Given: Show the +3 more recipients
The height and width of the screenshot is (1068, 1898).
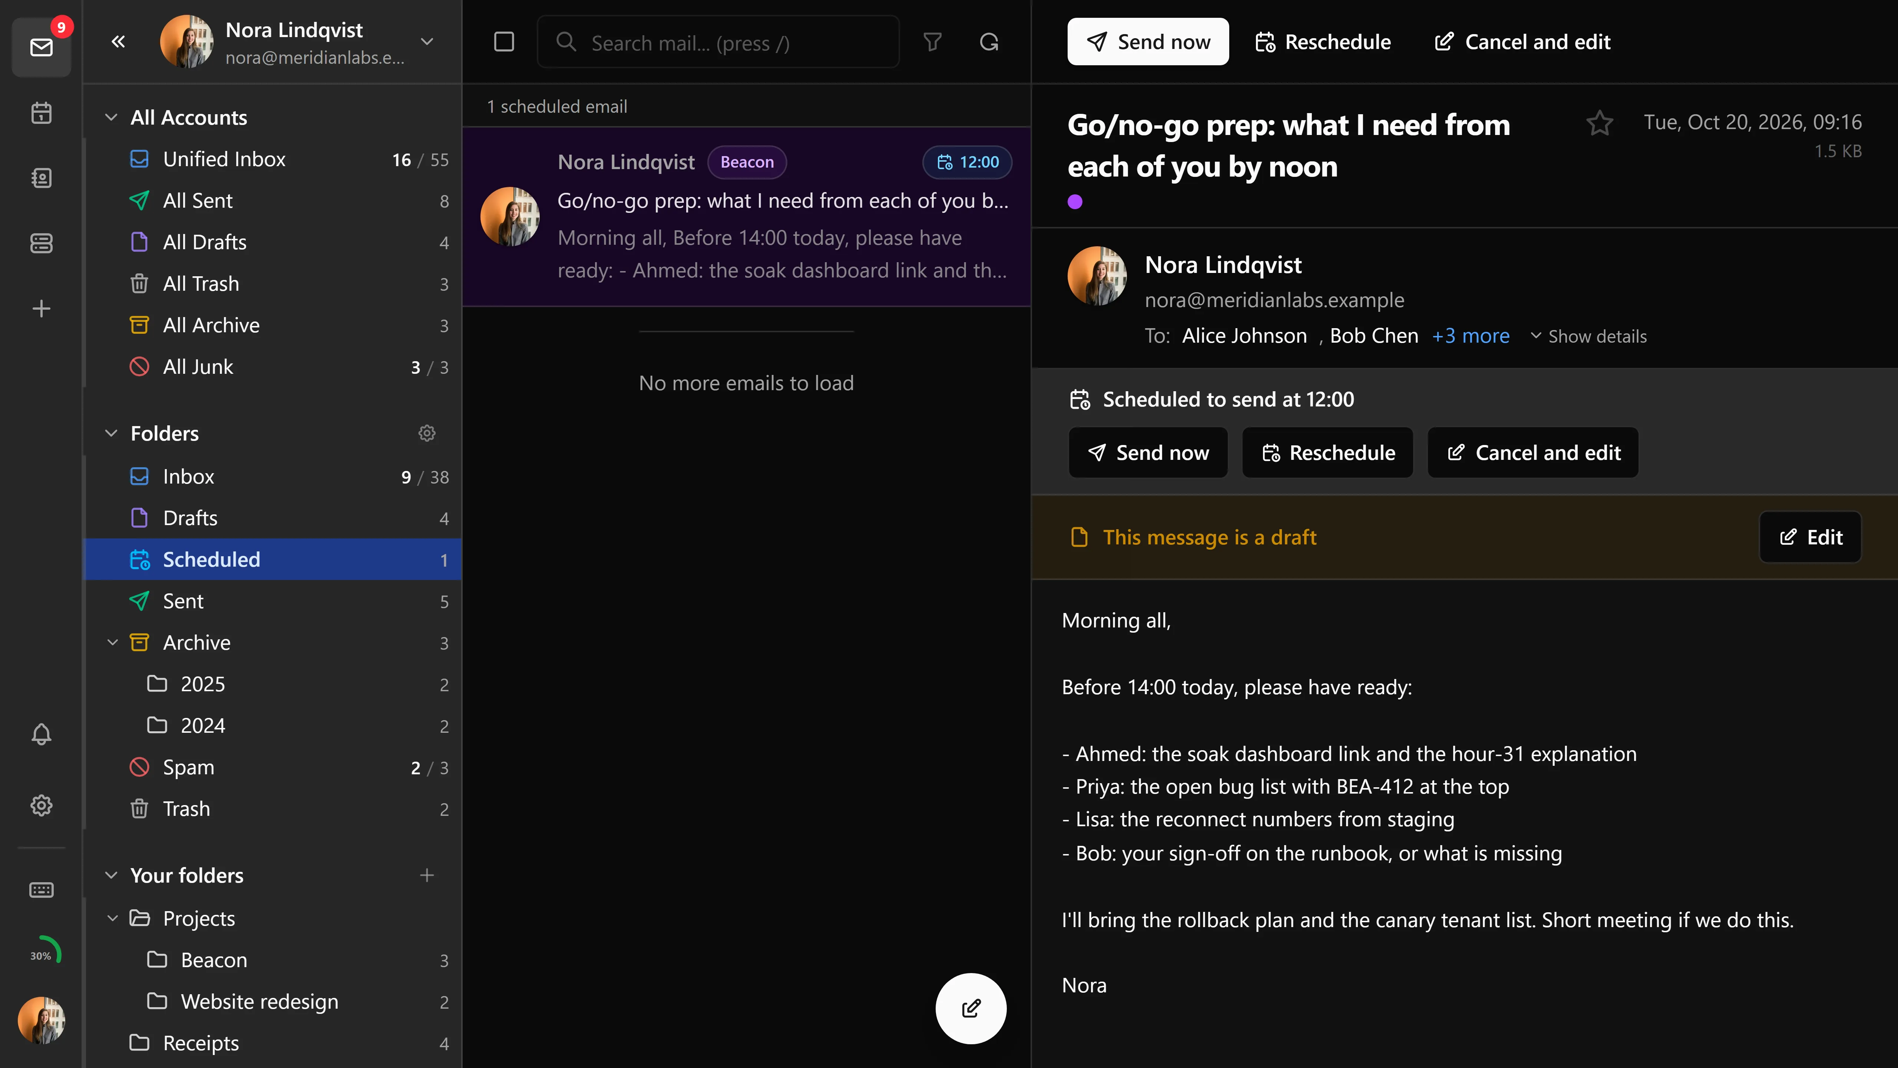Looking at the screenshot, I should tap(1471, 336).
